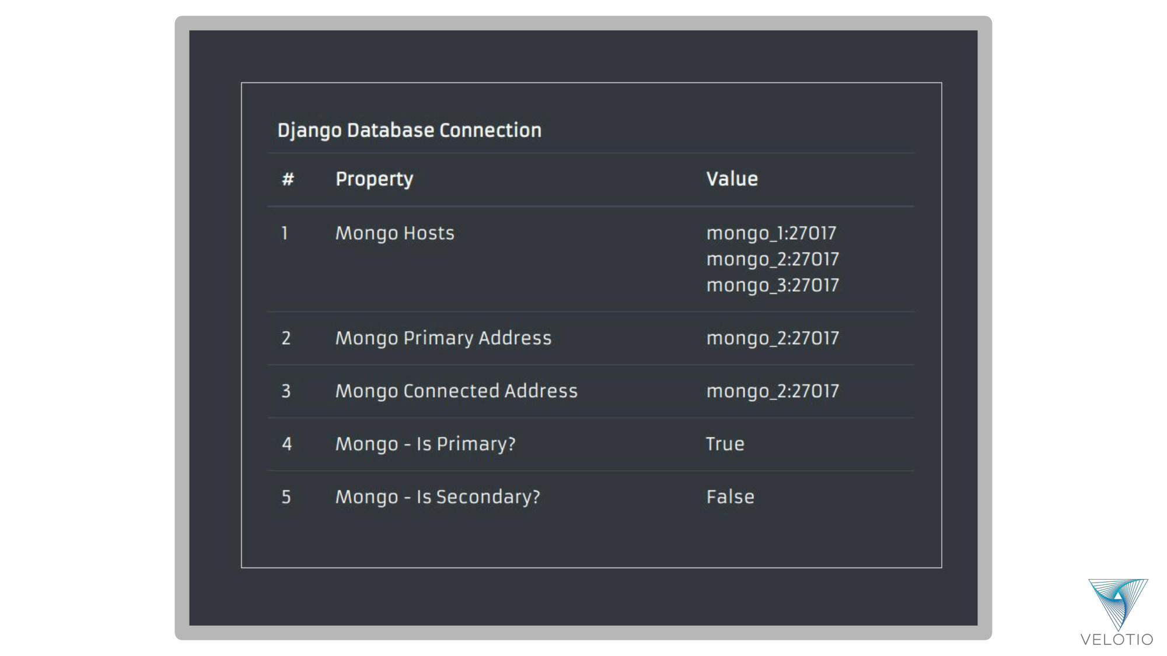Click the 'True' value
Image resolution: width=1167 pixels, height=656 pixels.
725,444
